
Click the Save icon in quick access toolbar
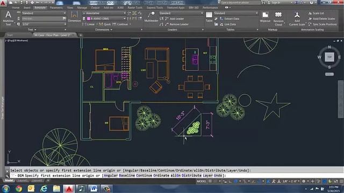coord(21,3)
